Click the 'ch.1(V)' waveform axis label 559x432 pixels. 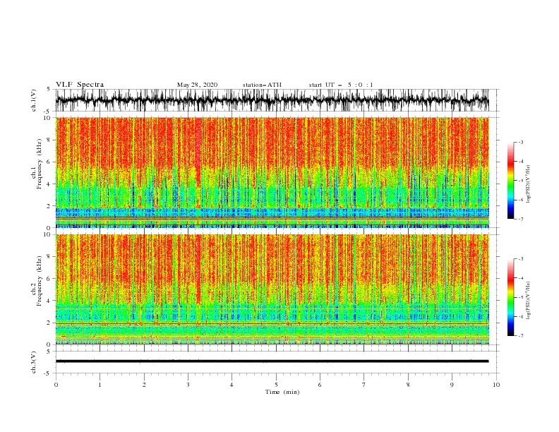pos(34,100)
